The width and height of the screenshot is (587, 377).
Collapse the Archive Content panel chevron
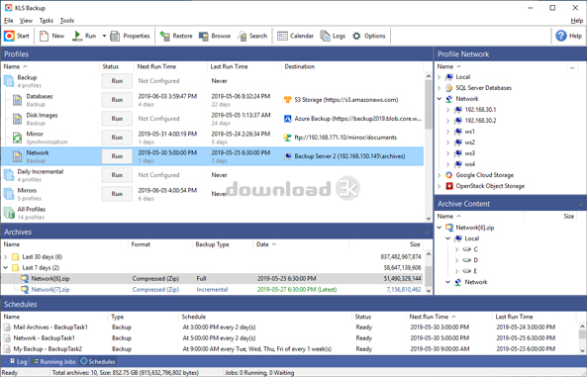581,204
